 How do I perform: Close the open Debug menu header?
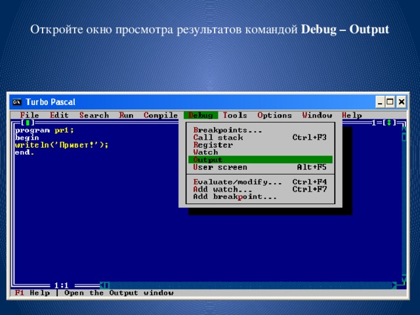tap(201, 115)
